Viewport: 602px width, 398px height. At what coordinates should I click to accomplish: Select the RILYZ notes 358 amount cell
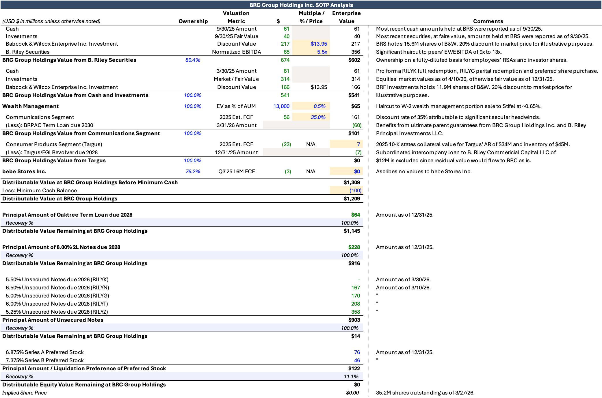pos(355,312)
